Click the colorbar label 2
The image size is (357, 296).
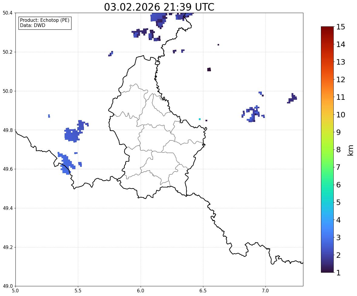coord(339,255)
